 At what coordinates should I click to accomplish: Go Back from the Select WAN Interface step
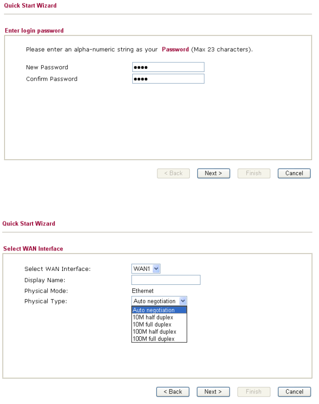coord(173,392)
